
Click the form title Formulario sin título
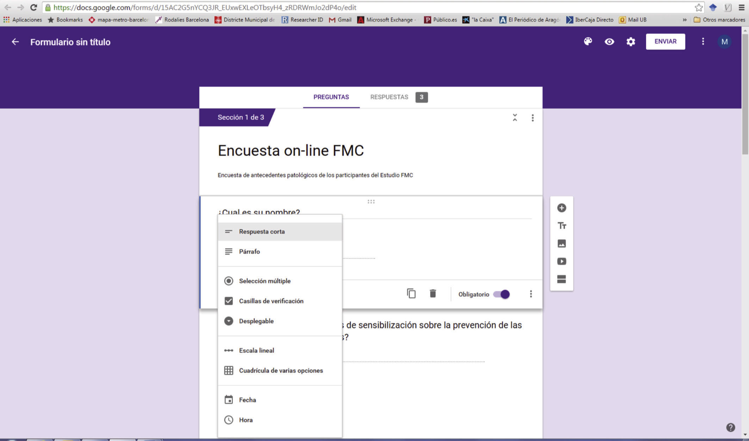(x=70, y=42)
